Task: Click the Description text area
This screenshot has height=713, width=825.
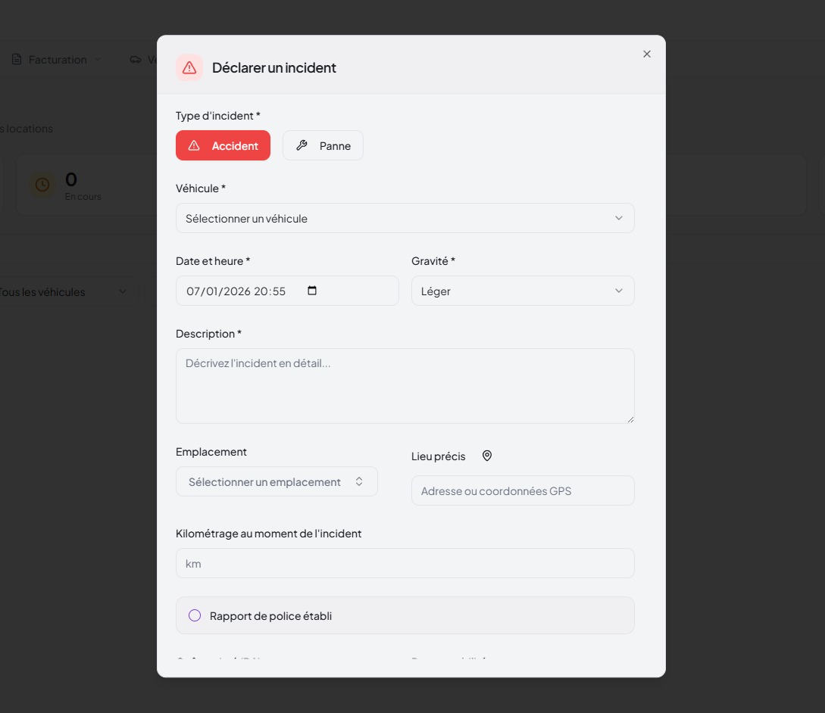Action: tap(405, 385)
